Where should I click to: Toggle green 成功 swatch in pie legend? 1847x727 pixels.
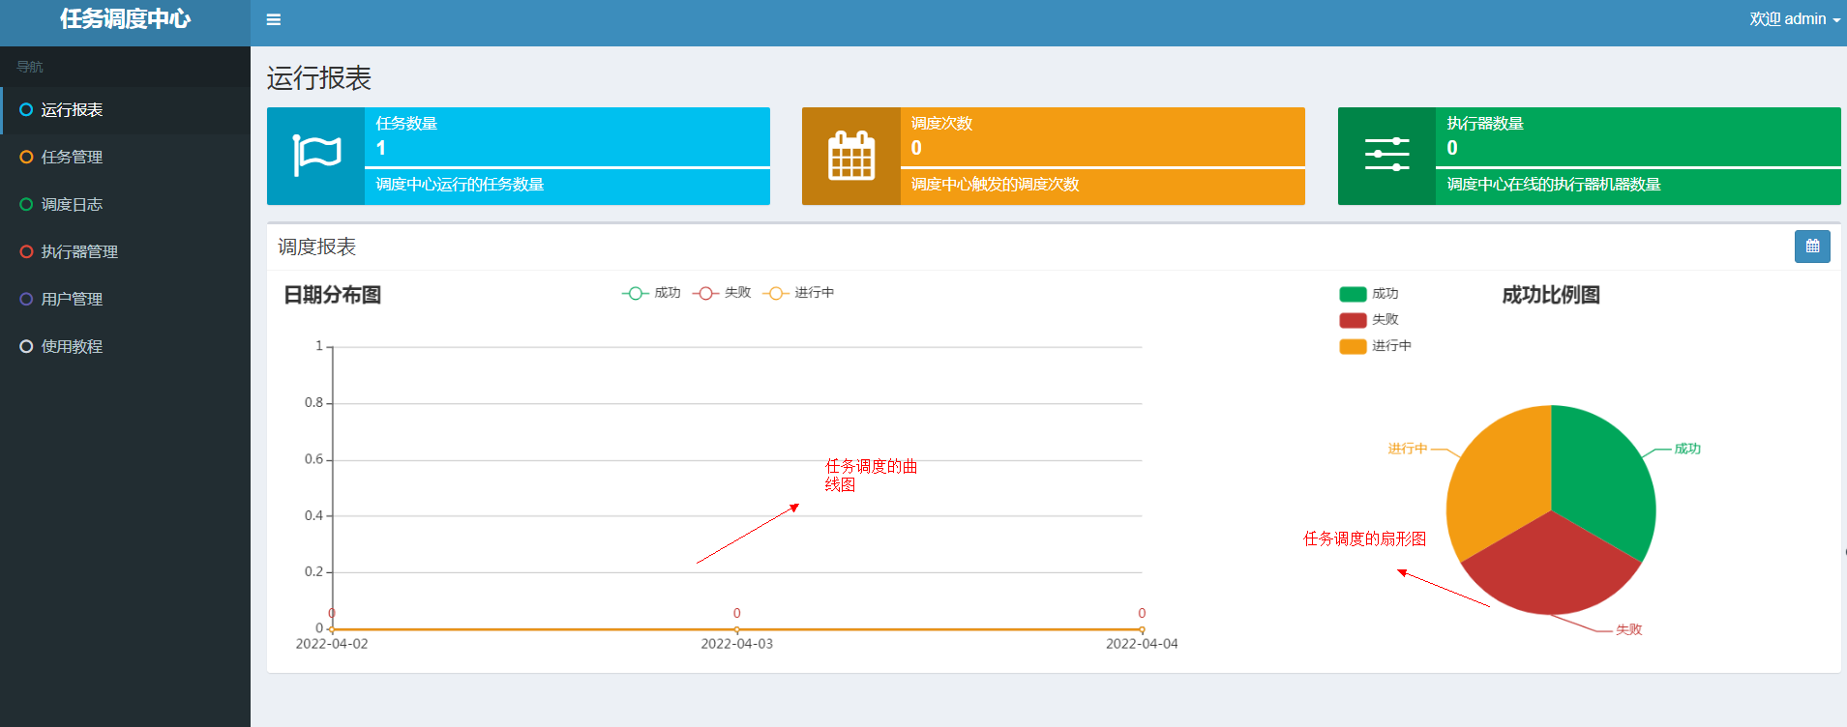pos(1353,294)
